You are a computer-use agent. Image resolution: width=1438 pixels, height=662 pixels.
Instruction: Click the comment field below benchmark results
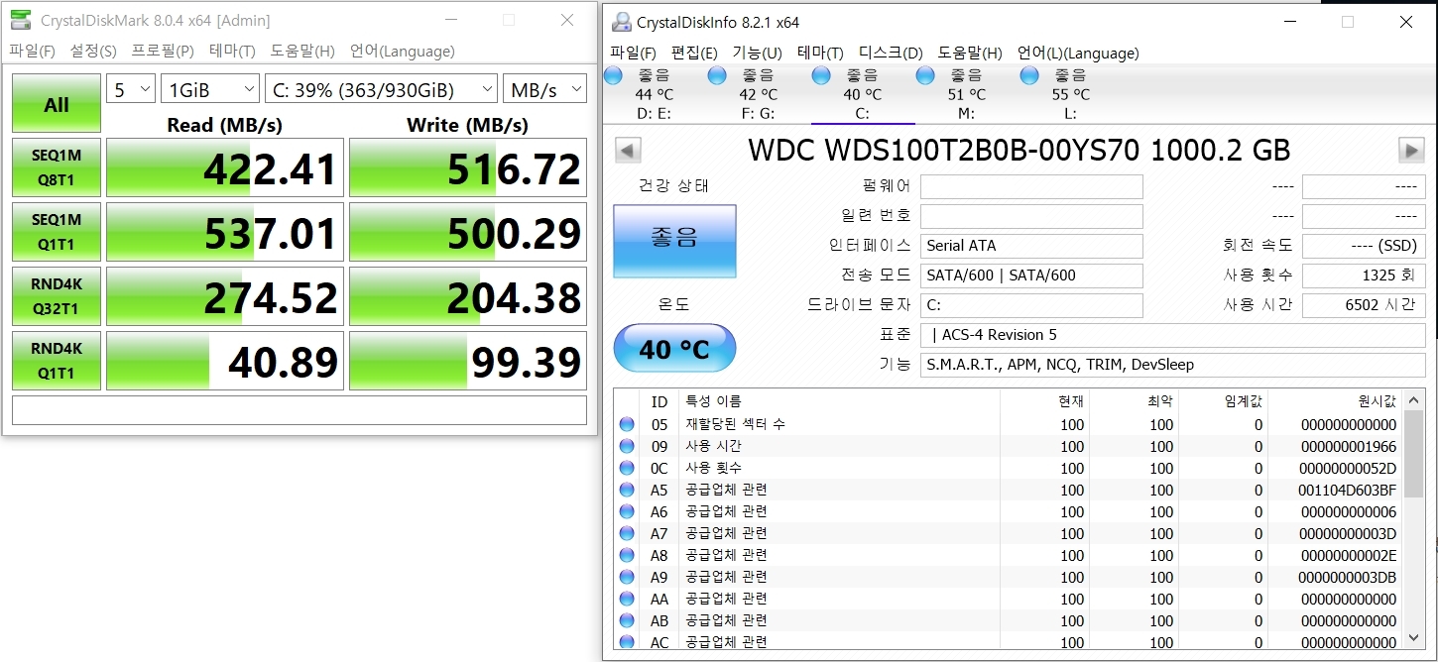tap(300, 410)
